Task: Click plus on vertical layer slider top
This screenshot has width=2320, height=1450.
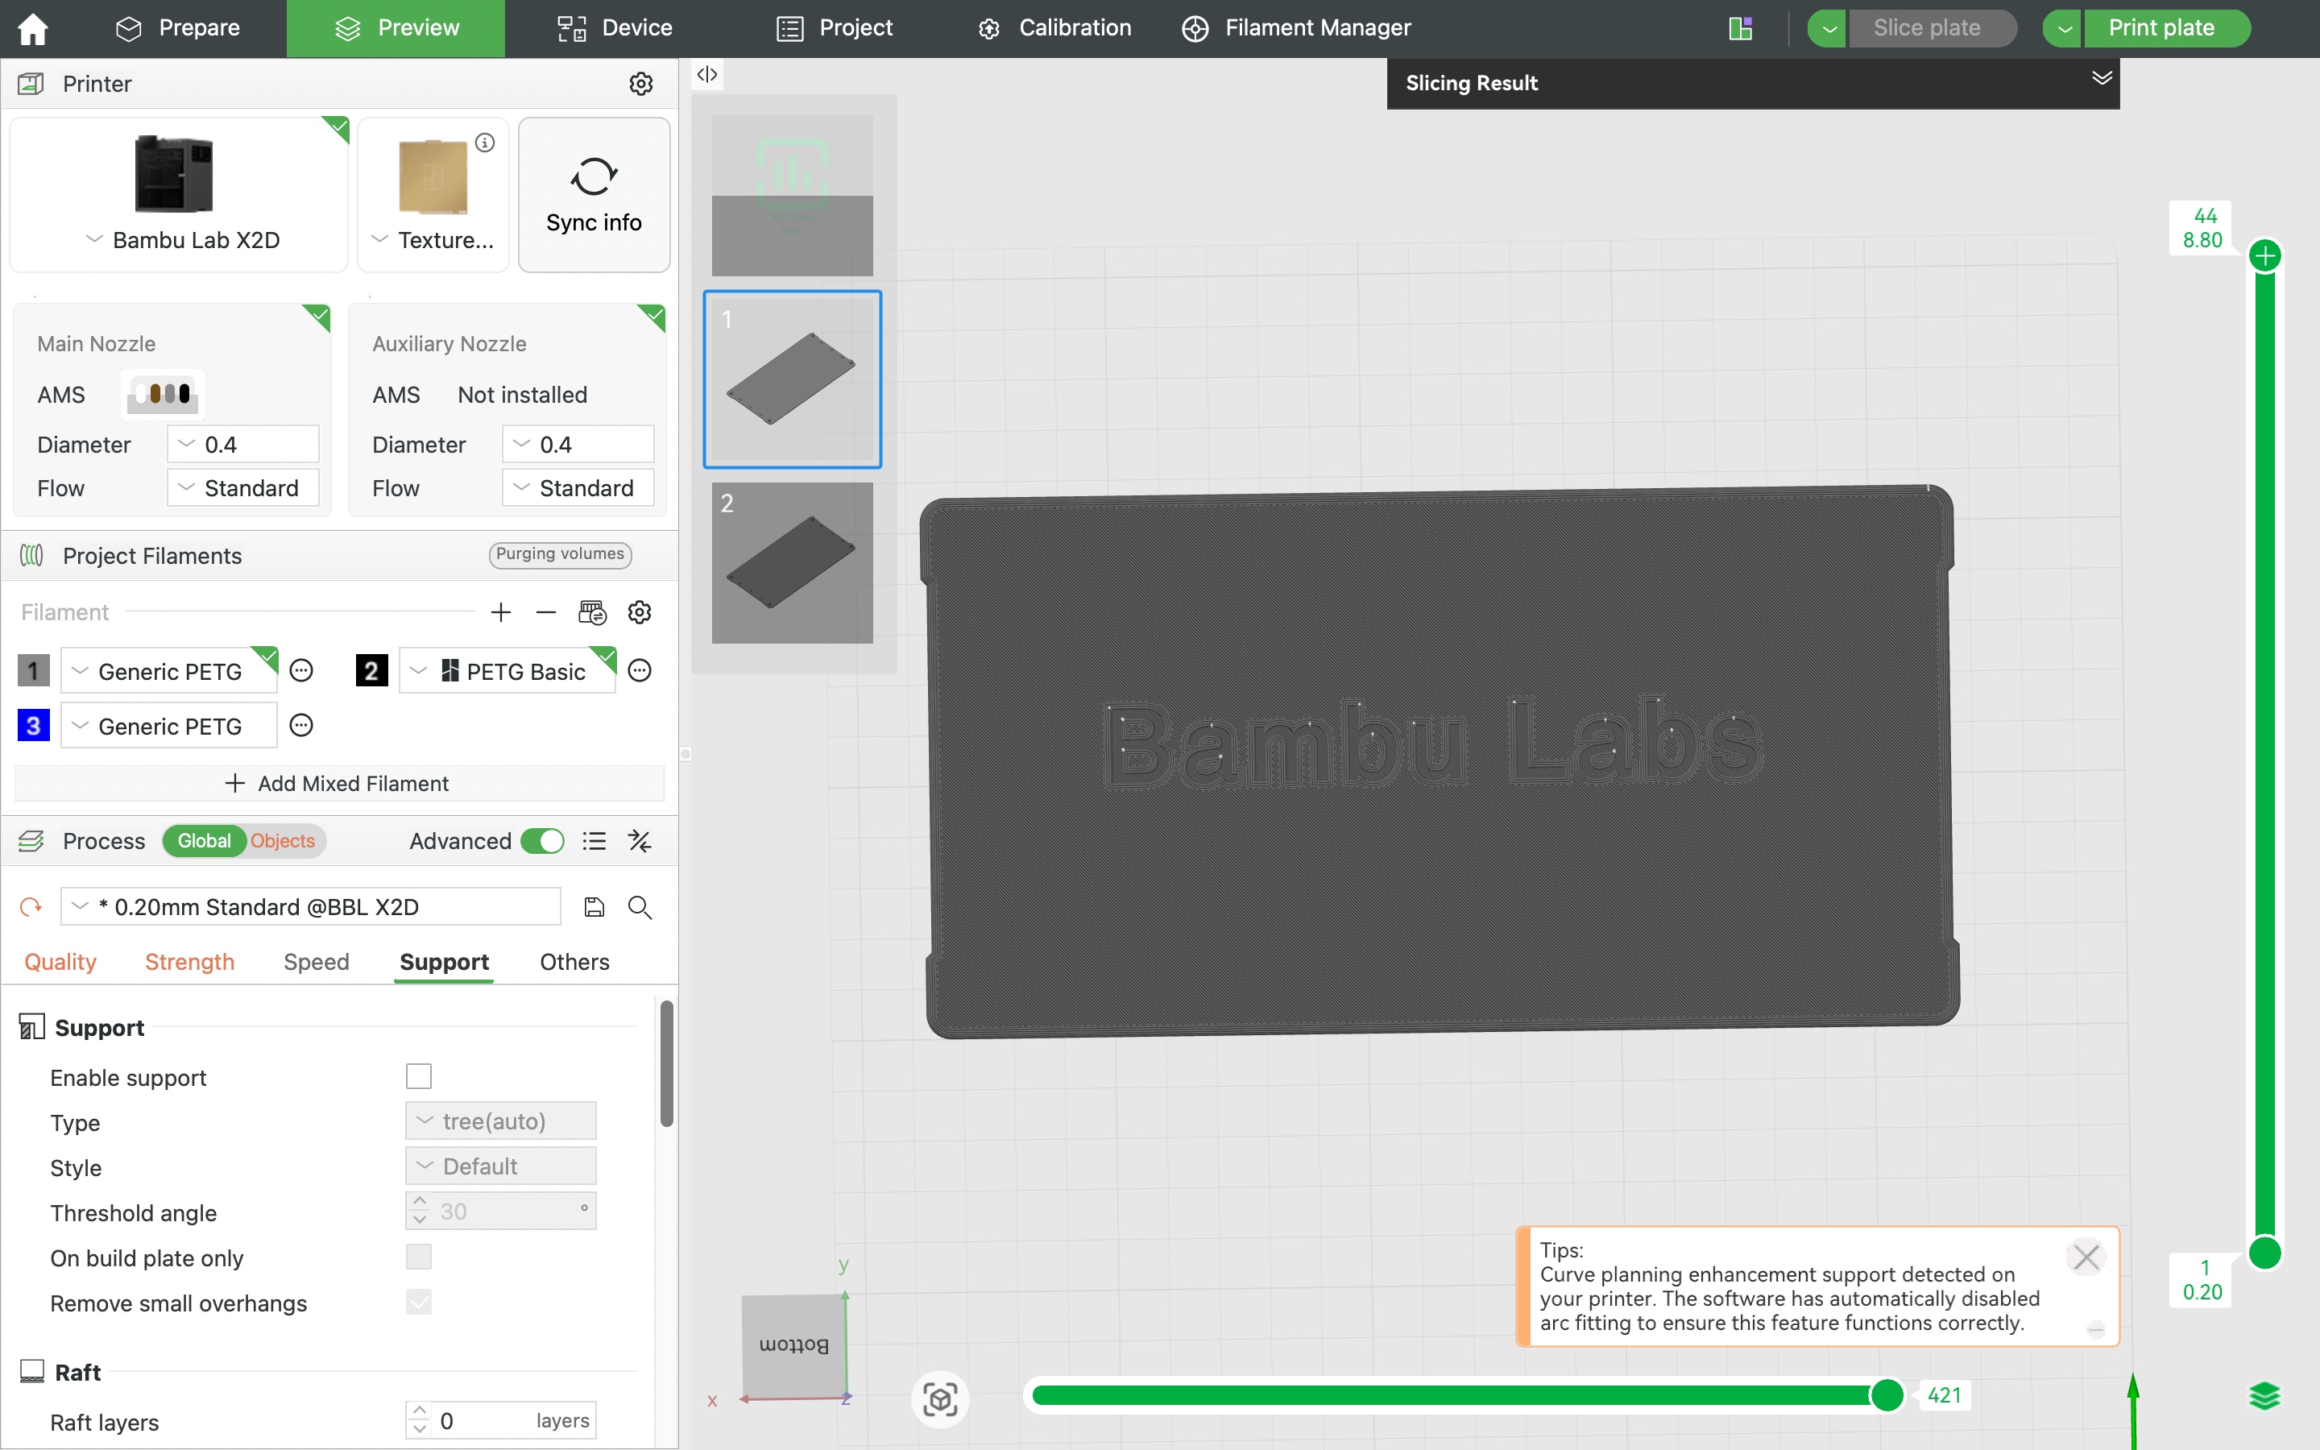Action: coord(2265,256)
